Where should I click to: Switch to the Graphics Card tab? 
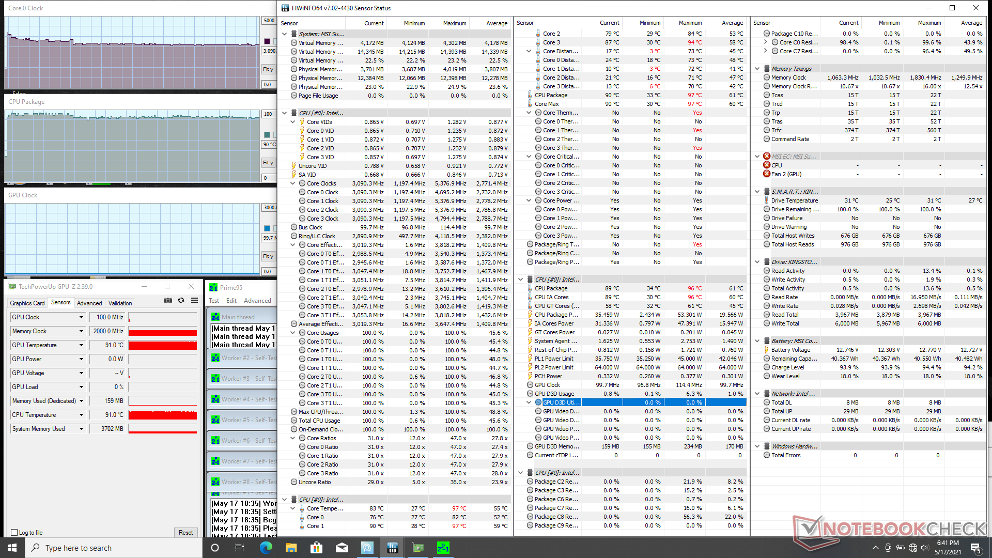(x=27, y=303)
